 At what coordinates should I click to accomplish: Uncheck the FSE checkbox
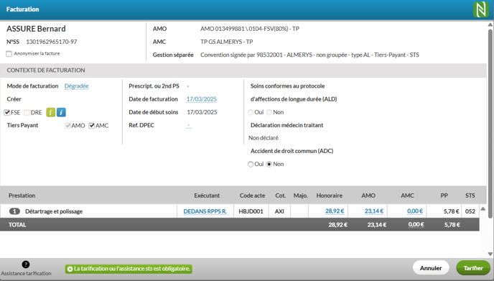(x=7, y=113)
